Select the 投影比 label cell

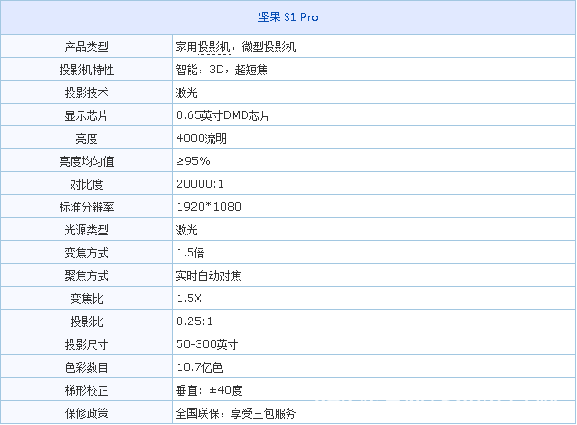click(x=86, y=321)
